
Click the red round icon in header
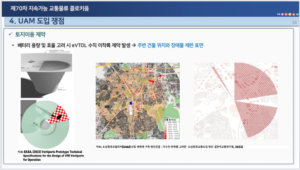tap(293, 14)
